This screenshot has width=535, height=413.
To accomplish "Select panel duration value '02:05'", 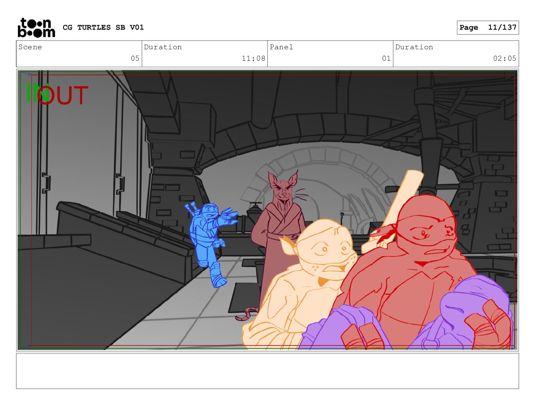I will [x=505, y=58].
